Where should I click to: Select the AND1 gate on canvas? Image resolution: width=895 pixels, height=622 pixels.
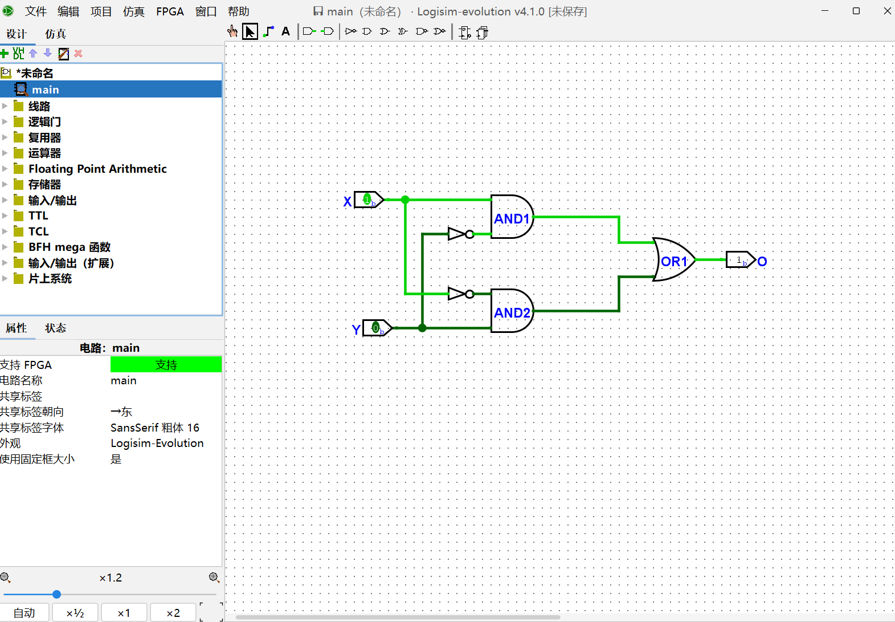[513, 217]
